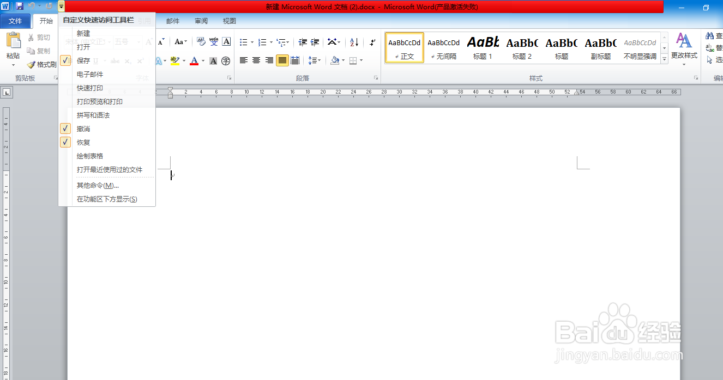Screen dimensions: 723x380
Task: Open highlight color dropdown arrow
Action: 184,60
